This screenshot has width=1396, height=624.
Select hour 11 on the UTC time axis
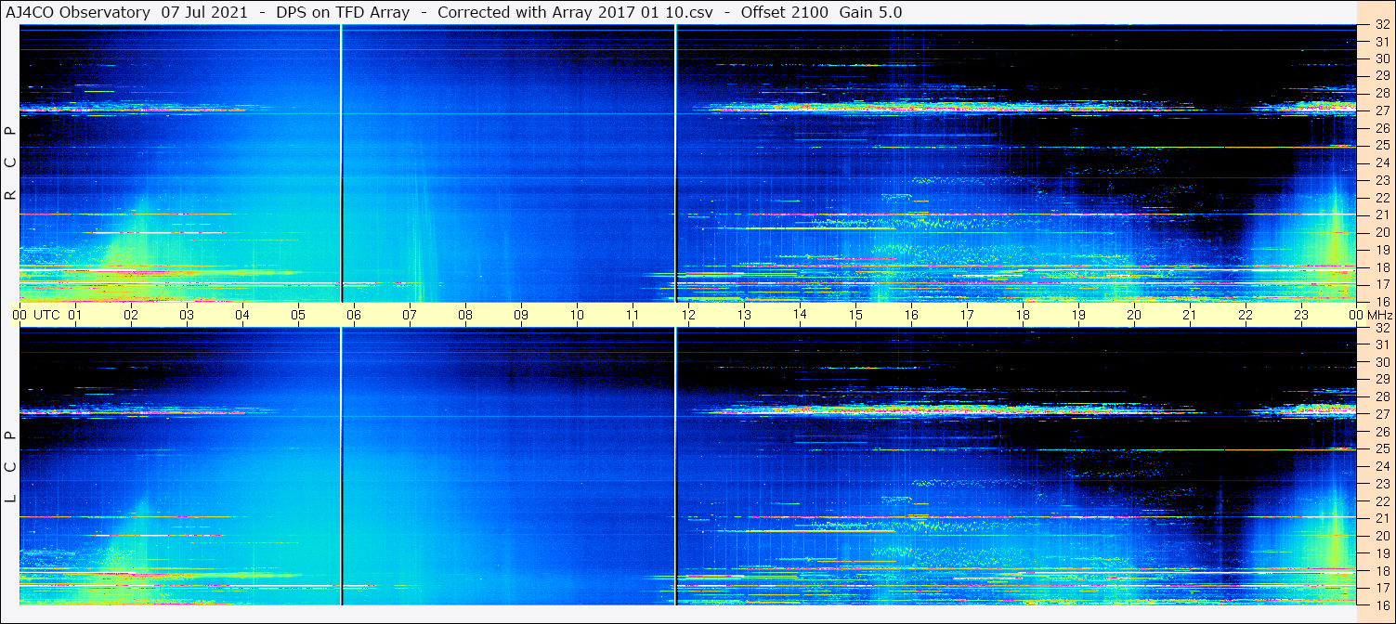[x=633, y=315]
